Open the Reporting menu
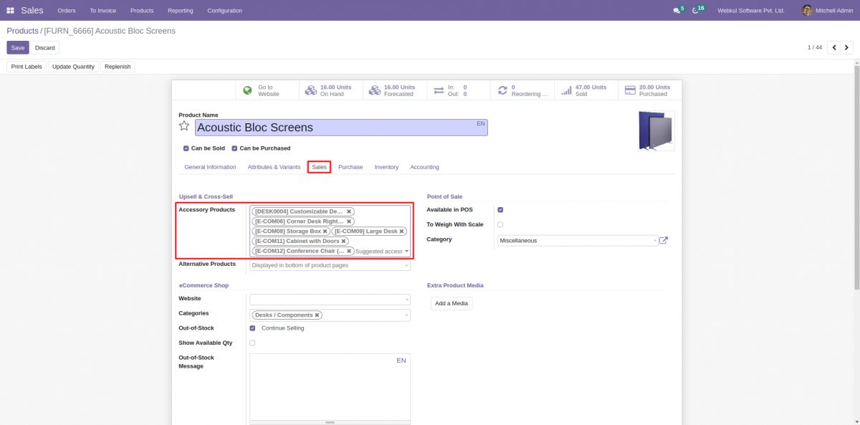The image size is (860, 425). 180,10
